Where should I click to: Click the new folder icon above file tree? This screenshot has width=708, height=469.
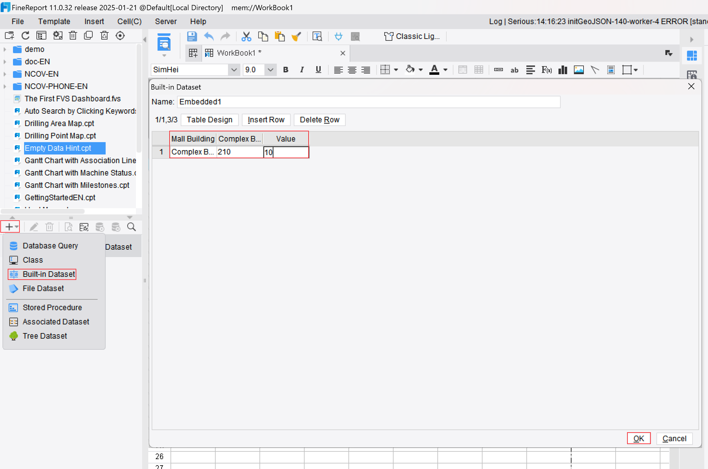pos(9,36)
